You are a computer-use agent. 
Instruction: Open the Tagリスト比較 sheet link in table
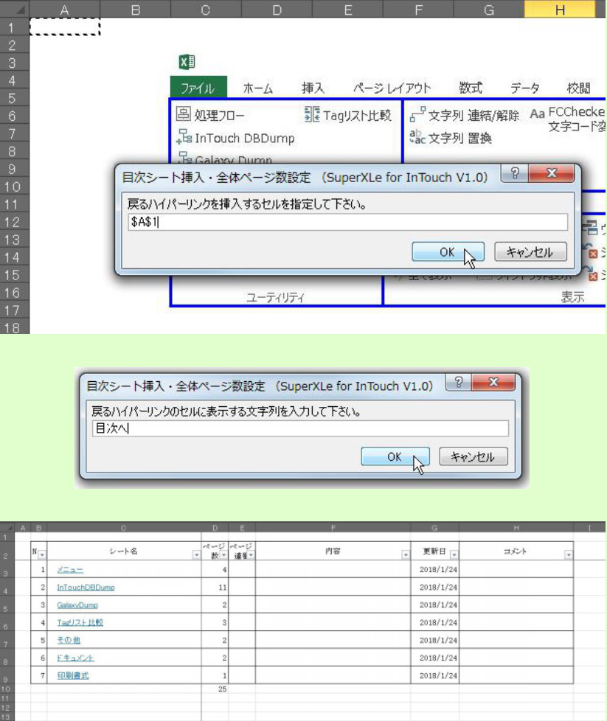coord(80,623)
